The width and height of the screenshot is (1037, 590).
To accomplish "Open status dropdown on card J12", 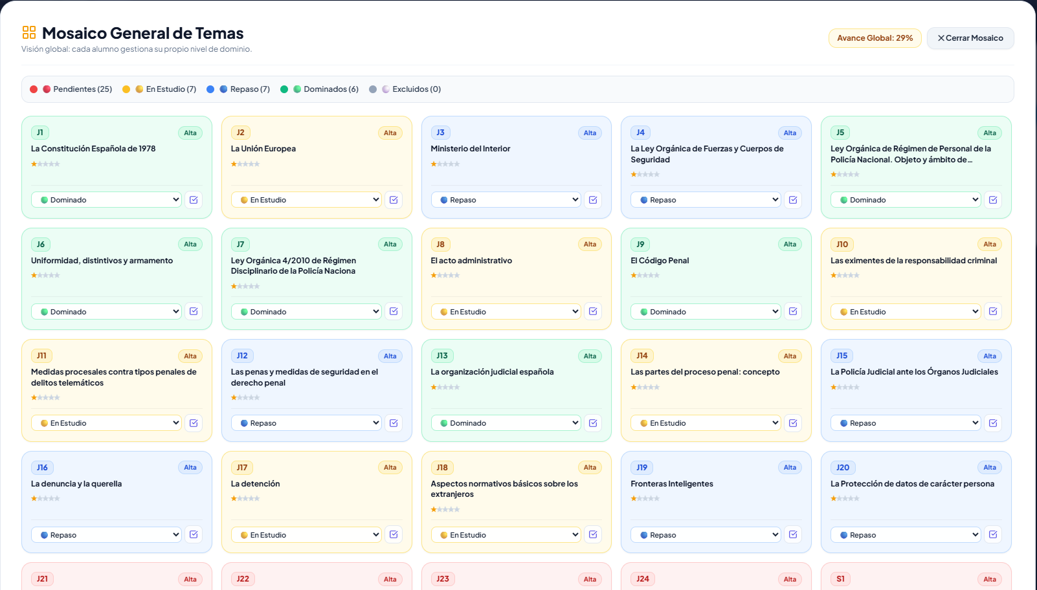I will click(x=307, y=423).
